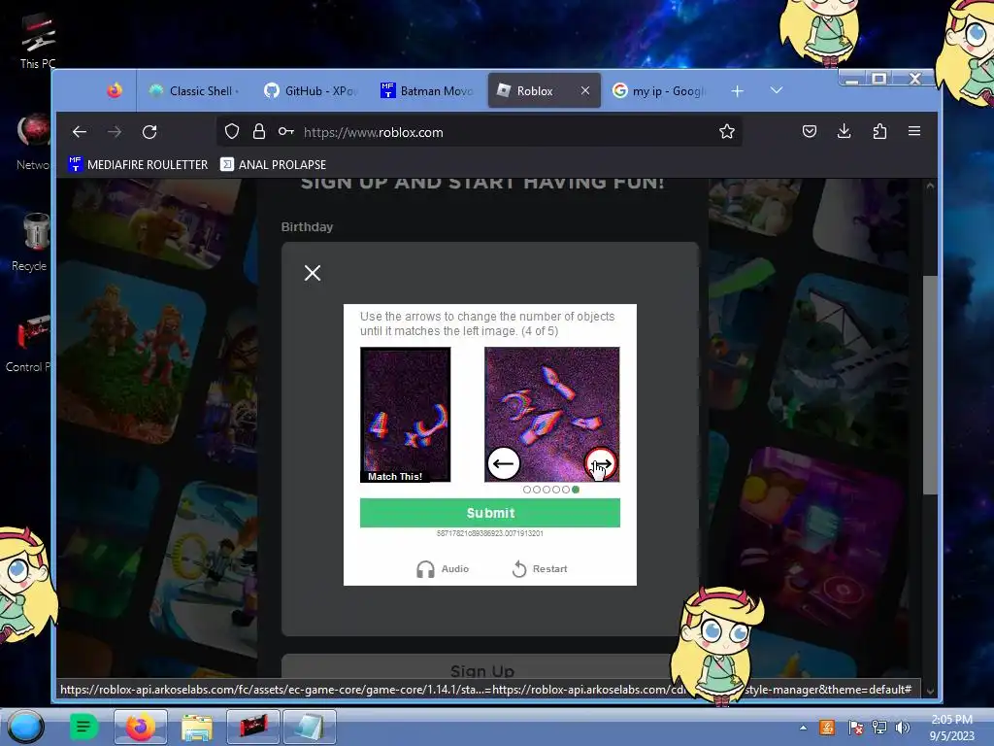Submit the captcha answer
The image size is (994, 746).
click(490, 513)
